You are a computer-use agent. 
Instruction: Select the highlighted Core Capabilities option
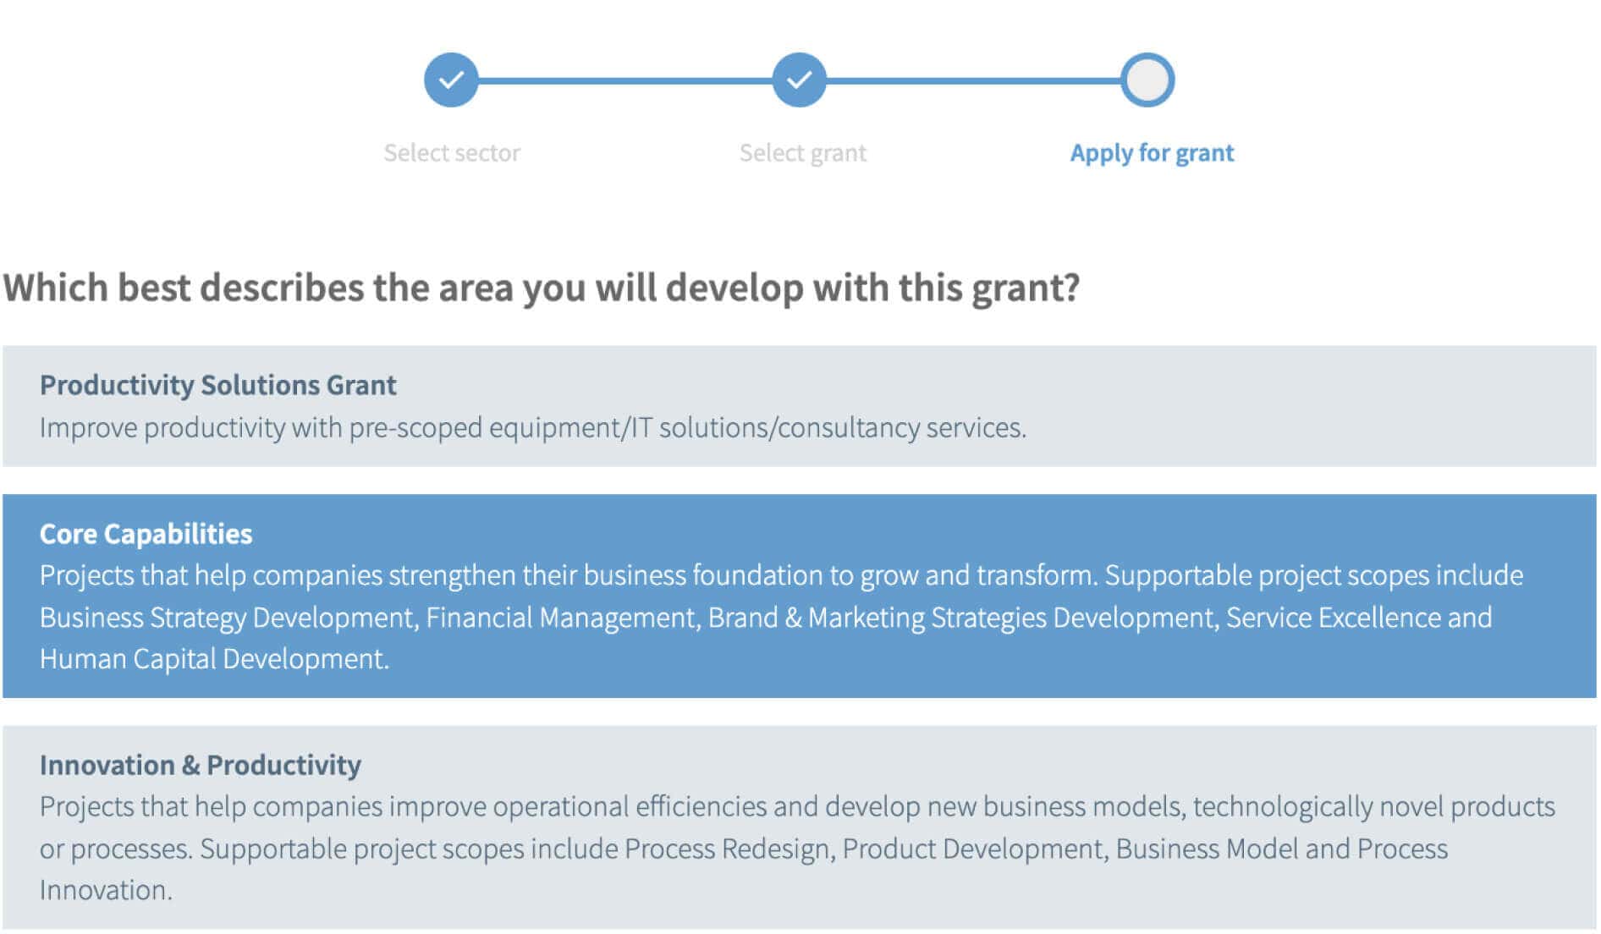click(x=800, y=596)
